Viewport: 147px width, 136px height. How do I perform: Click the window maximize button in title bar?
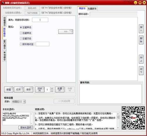tap(140, 3)
